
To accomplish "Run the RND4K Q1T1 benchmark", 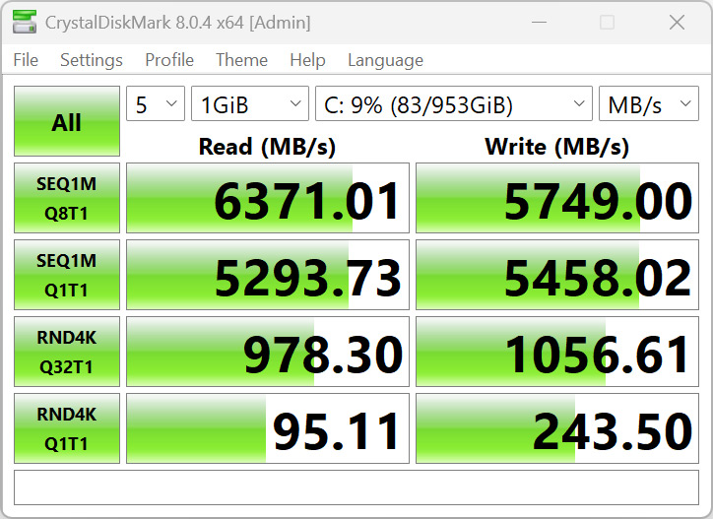I will coord(67,428).
